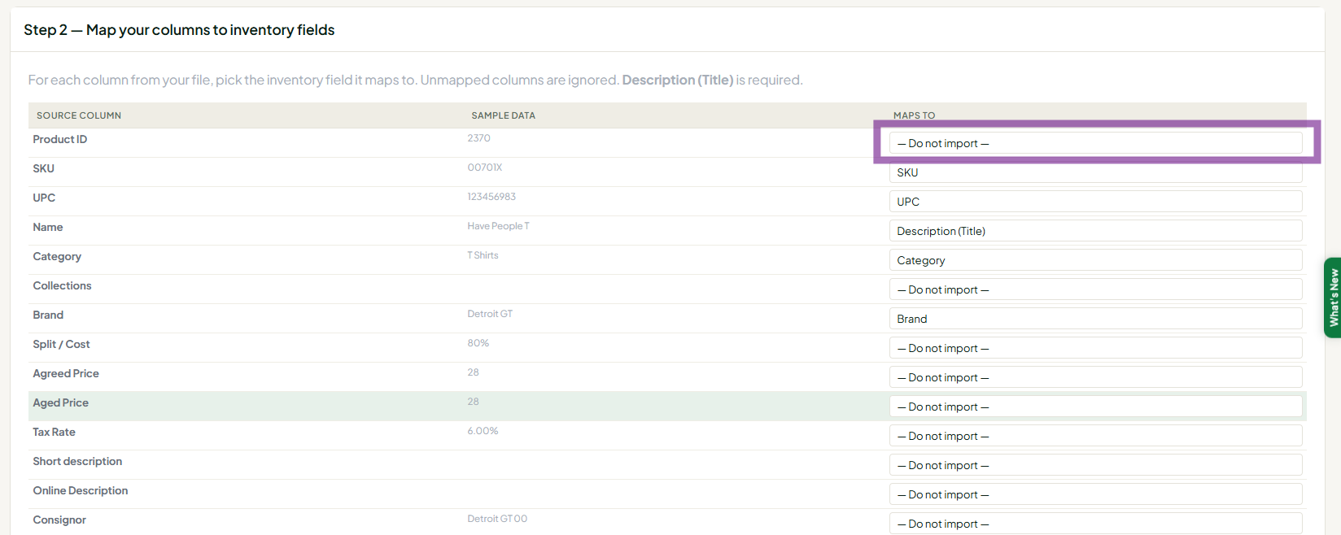The width and height of the screenshot is (1341, 535).
Task: Open the Consignor row mapping dropdown
Action: click(x=1095, y=524)
